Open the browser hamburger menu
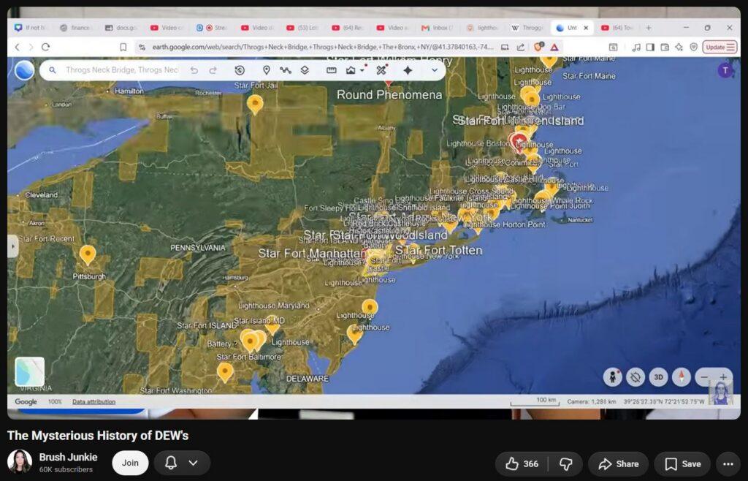Screen dimensions: 748x481 (730, 48)
